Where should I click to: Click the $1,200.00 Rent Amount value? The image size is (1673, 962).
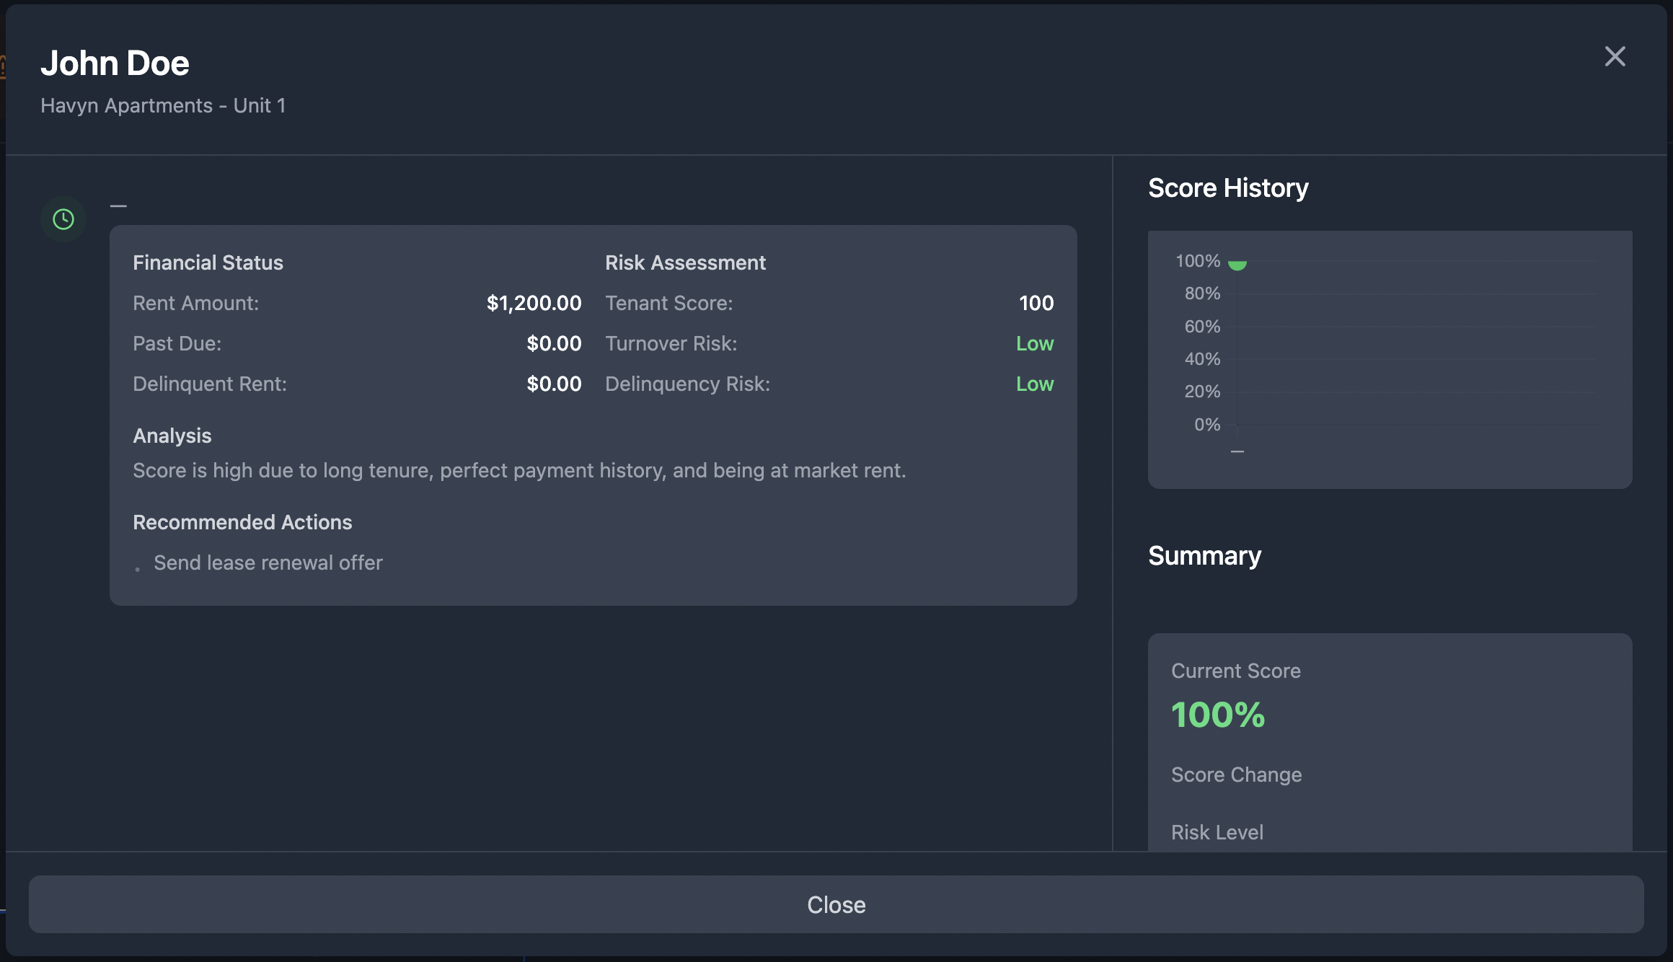534,303
